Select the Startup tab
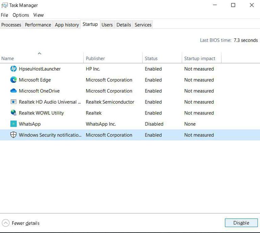 tap(90, 24)
